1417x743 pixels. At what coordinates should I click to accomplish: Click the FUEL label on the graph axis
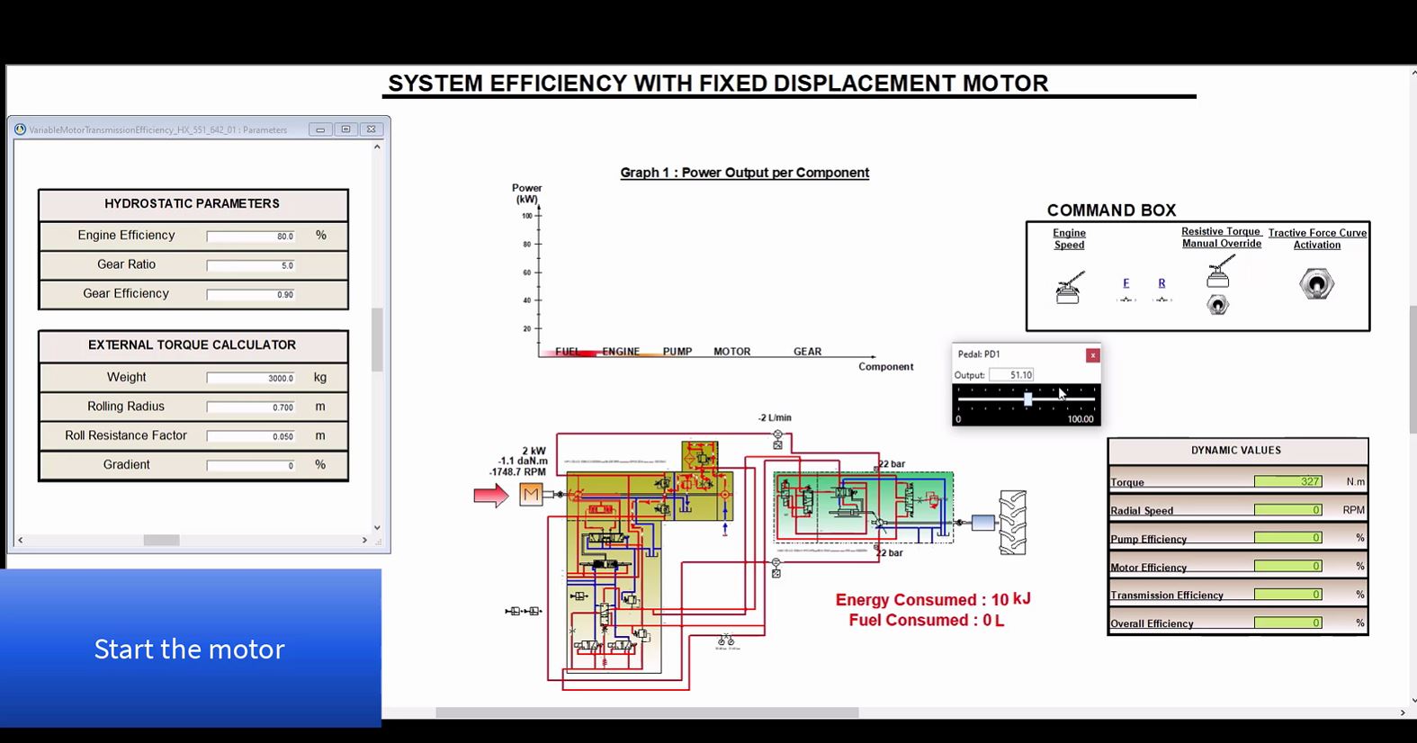[568, 352]
